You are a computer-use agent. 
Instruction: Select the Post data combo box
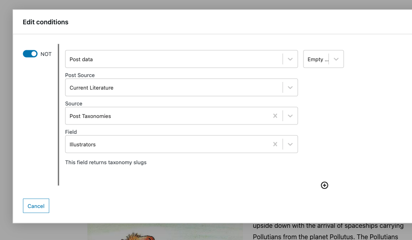click(181, 59)
